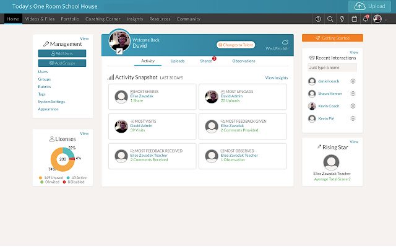Switch to the Shared tab
The image size is (396, 248).
206,61
